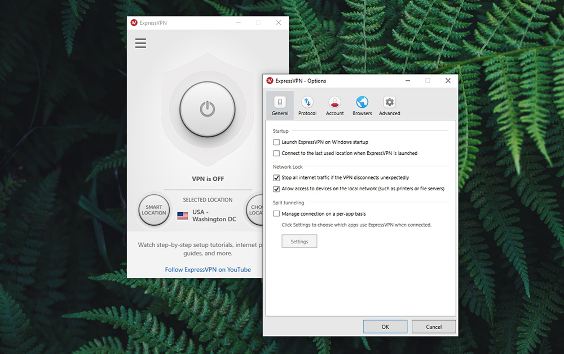This screenshot has height=354, width=564.
Task: Click the VPN is OFF status text
Action: pyautogui.click(x=208, y=179)
